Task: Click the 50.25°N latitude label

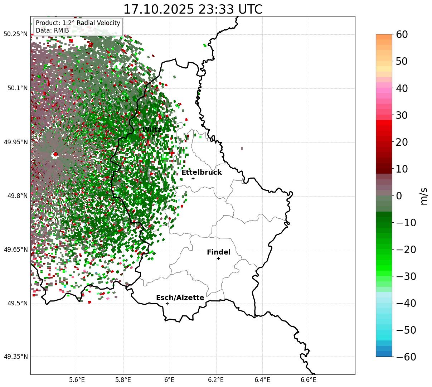Action: point(15,34)
